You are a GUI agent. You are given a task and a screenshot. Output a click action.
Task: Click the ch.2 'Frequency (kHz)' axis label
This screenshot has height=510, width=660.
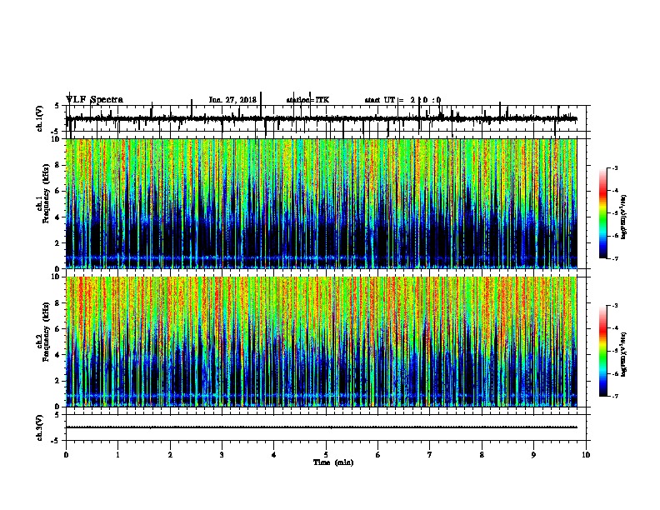click(47, 332)
